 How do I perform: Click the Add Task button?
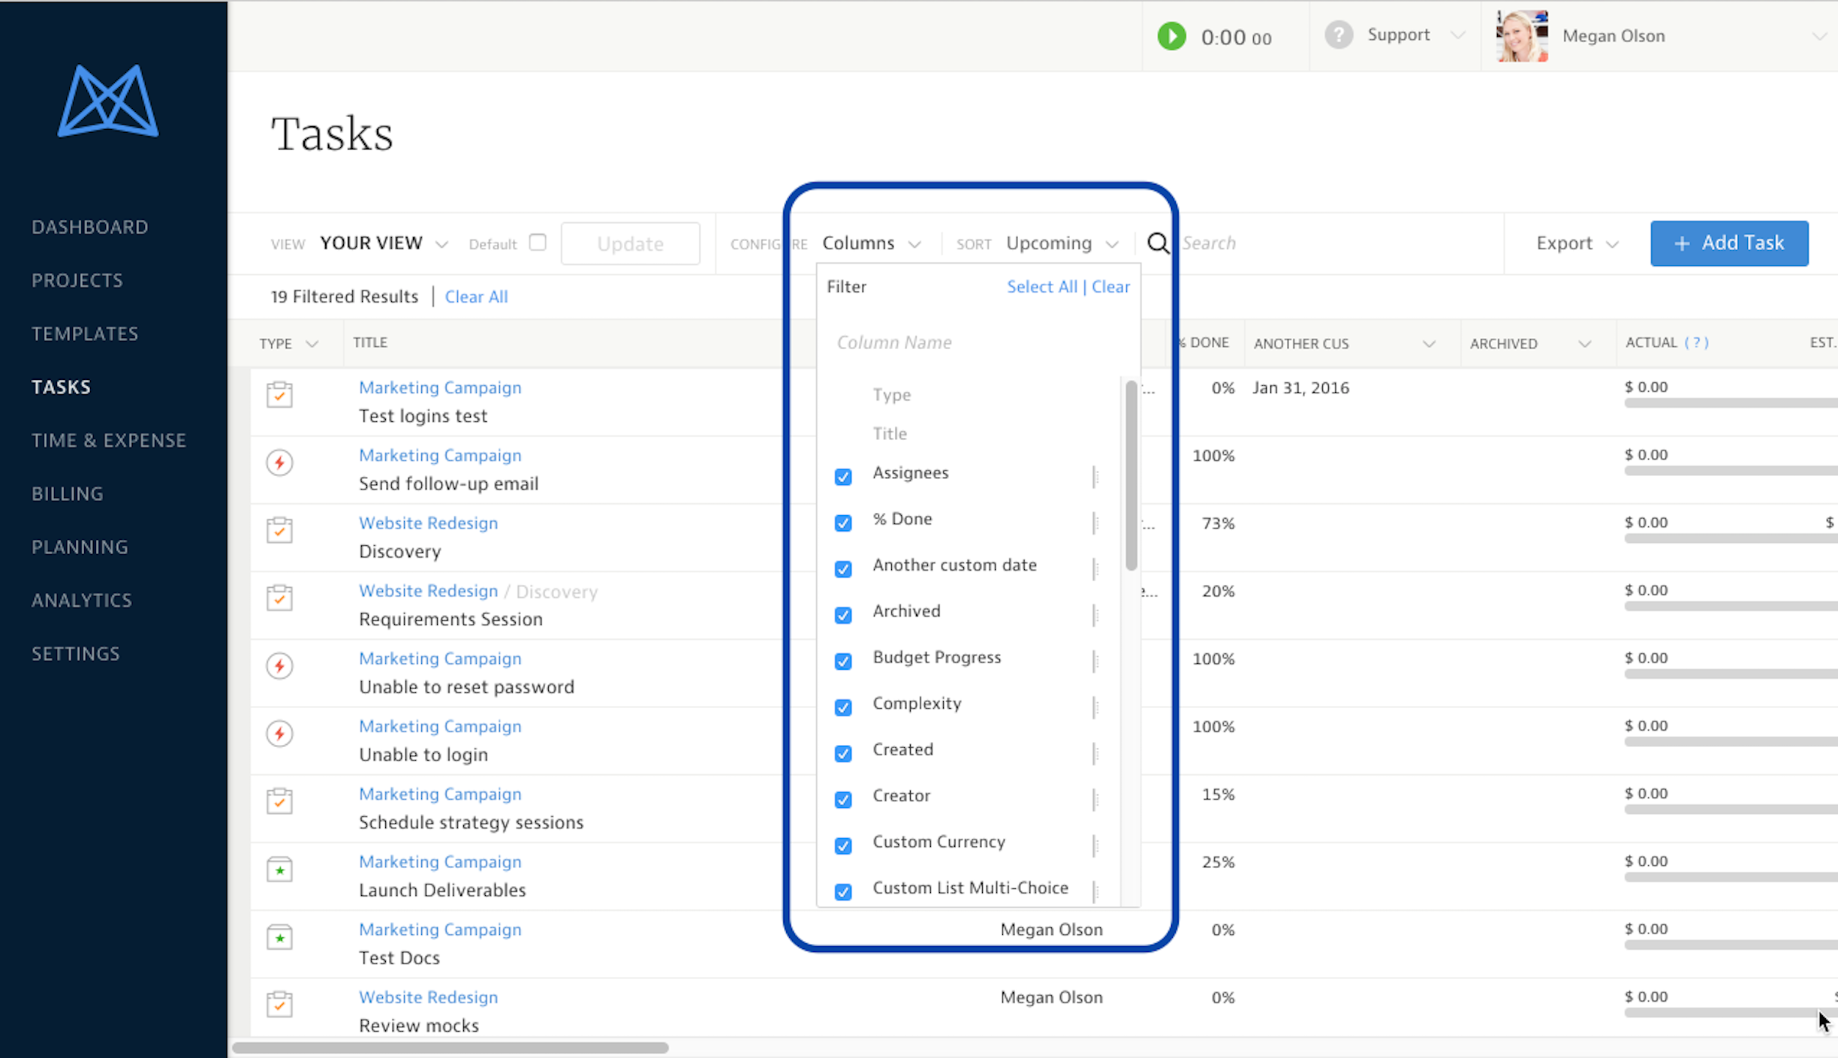1728,243
